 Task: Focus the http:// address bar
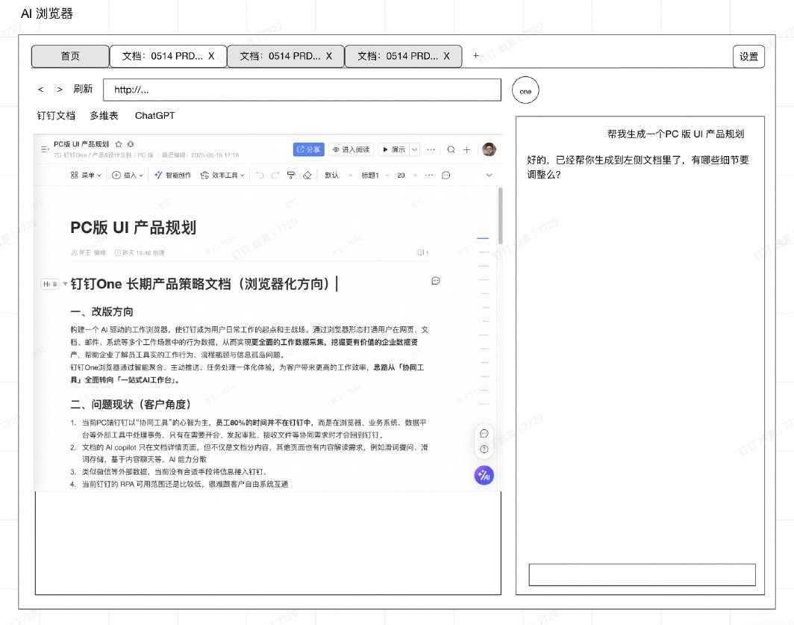(302, 90)
